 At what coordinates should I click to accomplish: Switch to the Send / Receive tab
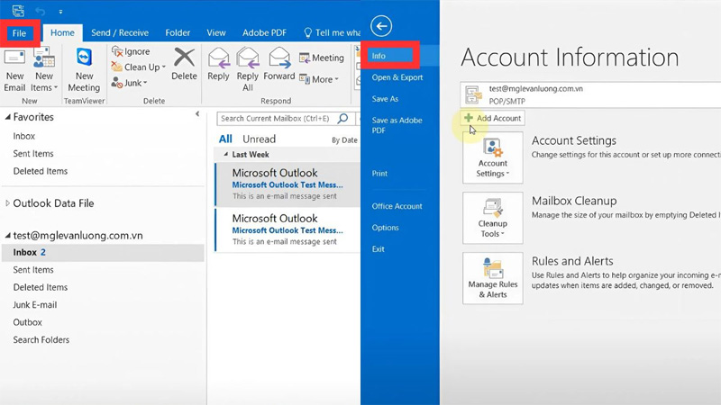(120, 33)
